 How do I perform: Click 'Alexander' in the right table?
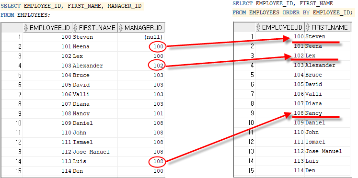tap(320, 65)
